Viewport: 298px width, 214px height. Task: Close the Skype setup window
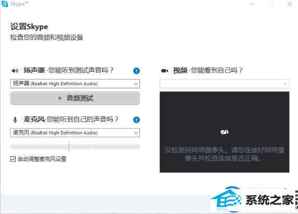[x=290, y=4]
